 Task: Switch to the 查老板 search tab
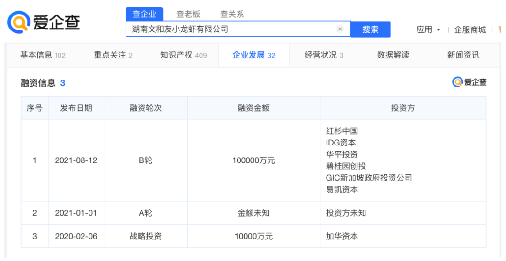tap(188, 14)
